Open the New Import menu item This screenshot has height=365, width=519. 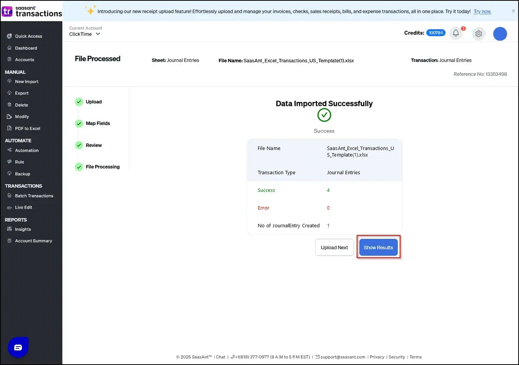pos(26,82)
